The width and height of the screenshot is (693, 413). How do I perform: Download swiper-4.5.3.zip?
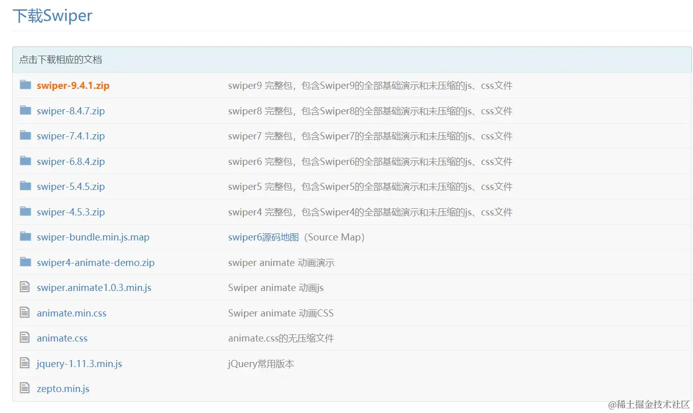(x=71, y=212)
